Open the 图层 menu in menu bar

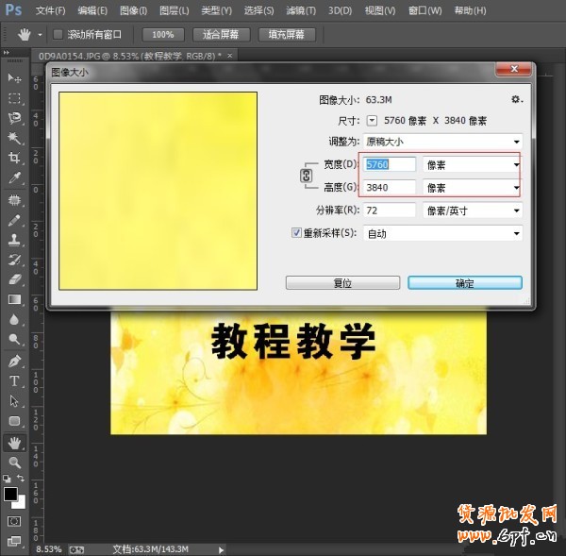172,10
